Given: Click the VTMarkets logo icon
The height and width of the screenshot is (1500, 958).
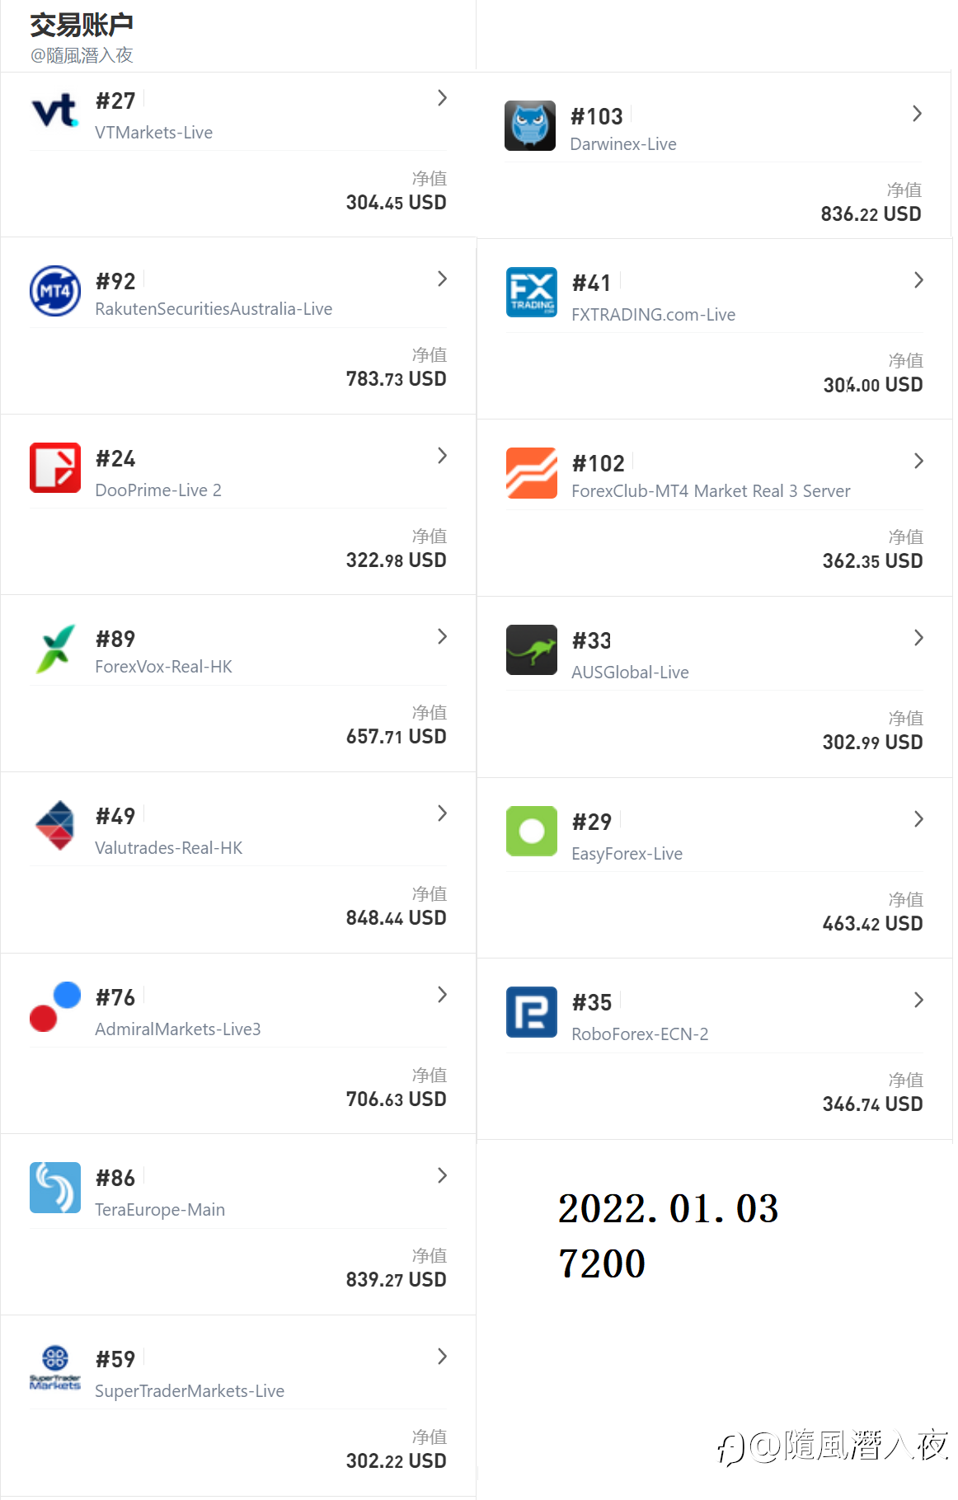Looking at the screenshot, I should click(55, 110).
